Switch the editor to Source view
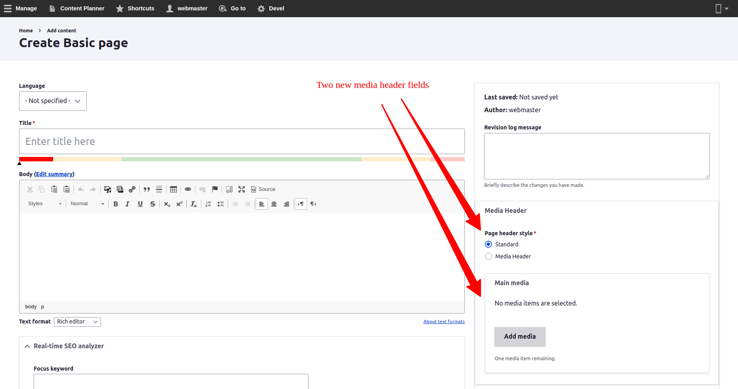The height and width of the screenshot is (389, 738). point(263,189)
